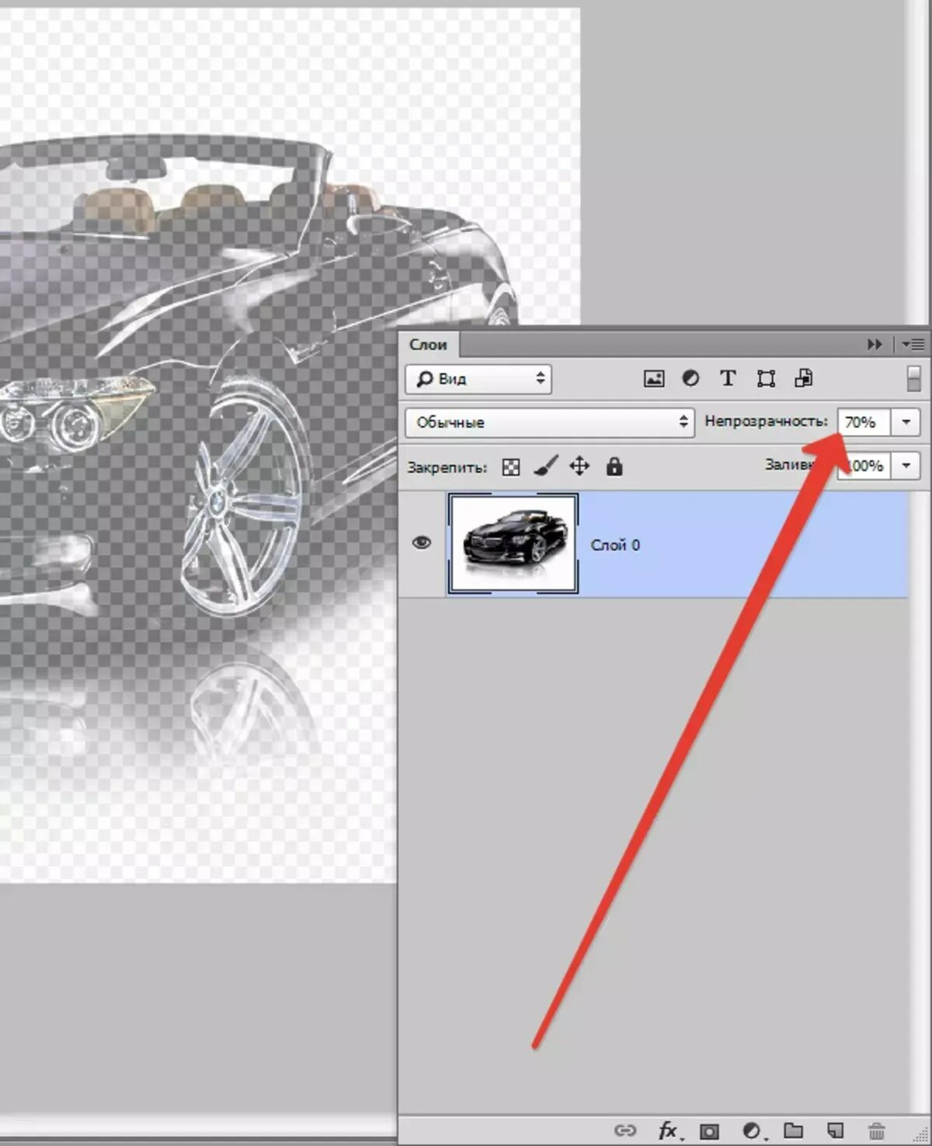This screenshot has height=1146, width=932.
Task: Open the opacity slider dropdown arrow
Action: pos(906,422)
